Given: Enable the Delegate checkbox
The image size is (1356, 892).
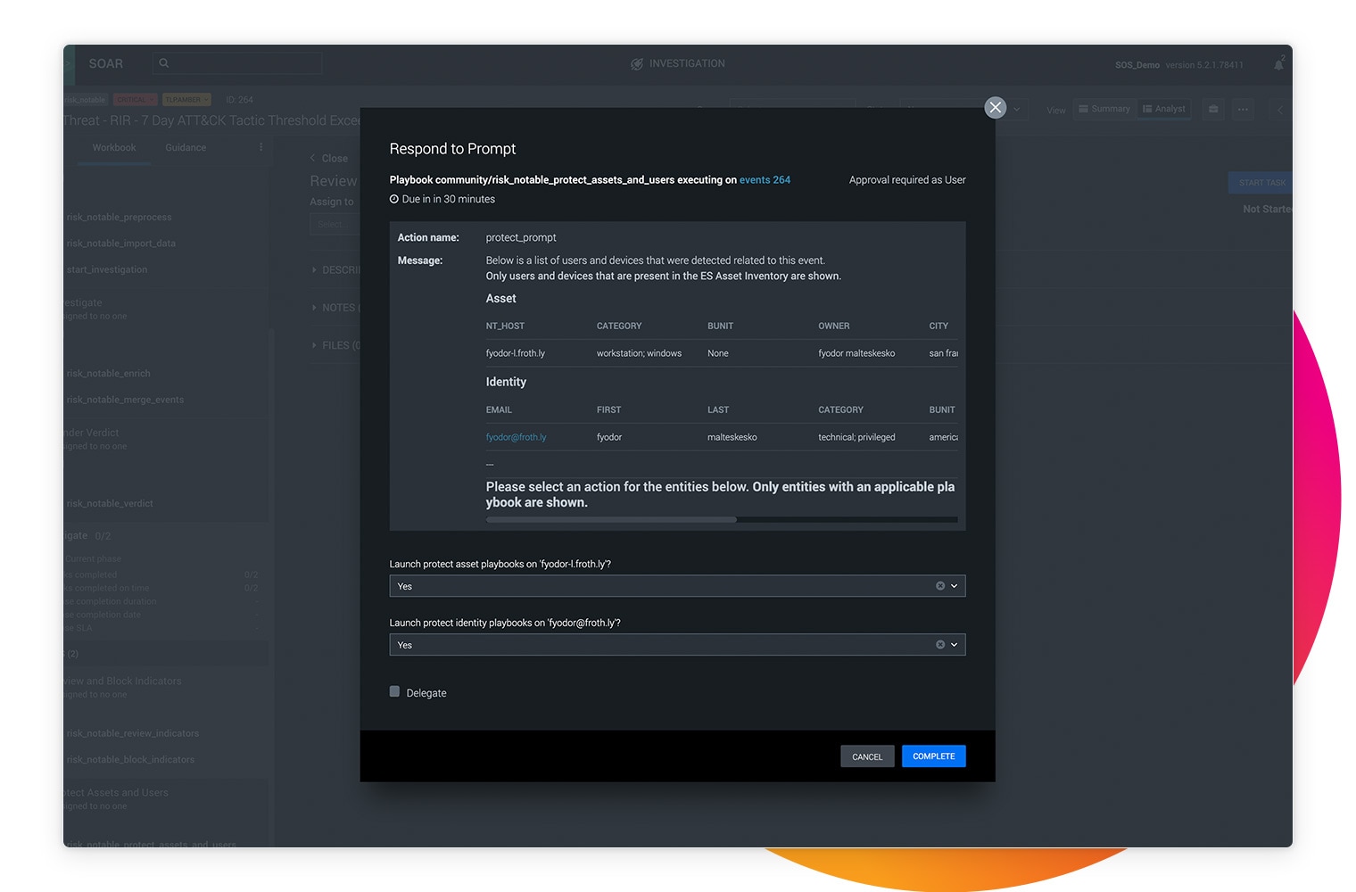Looking at the screenshot, I should [394, 691].
